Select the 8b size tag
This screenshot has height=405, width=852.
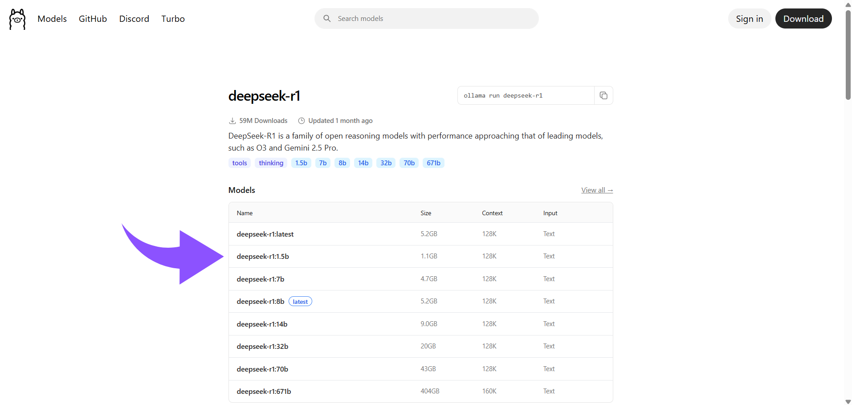click(x=342, y=163)
